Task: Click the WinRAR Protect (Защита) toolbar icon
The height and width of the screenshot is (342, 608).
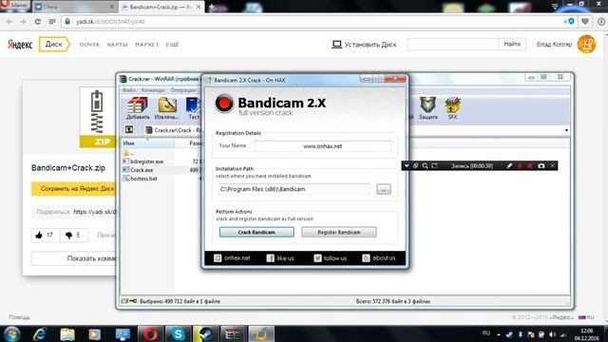Action: click(428, 108)
